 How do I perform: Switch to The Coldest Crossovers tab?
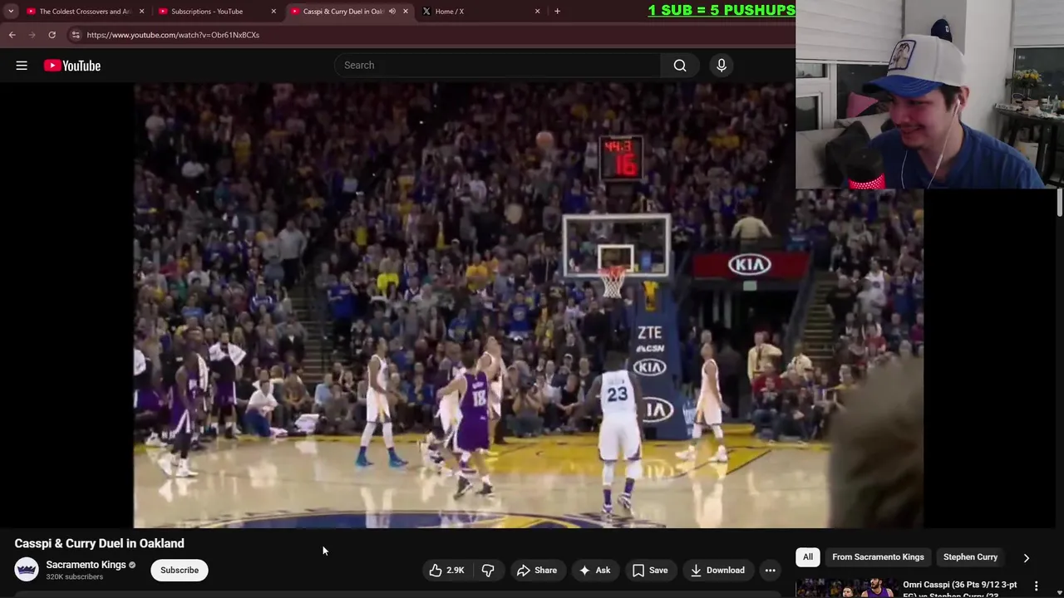pyautogui.click(x=85, y=12)
